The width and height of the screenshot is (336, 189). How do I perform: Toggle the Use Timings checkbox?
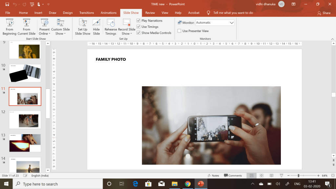(138, 27)
